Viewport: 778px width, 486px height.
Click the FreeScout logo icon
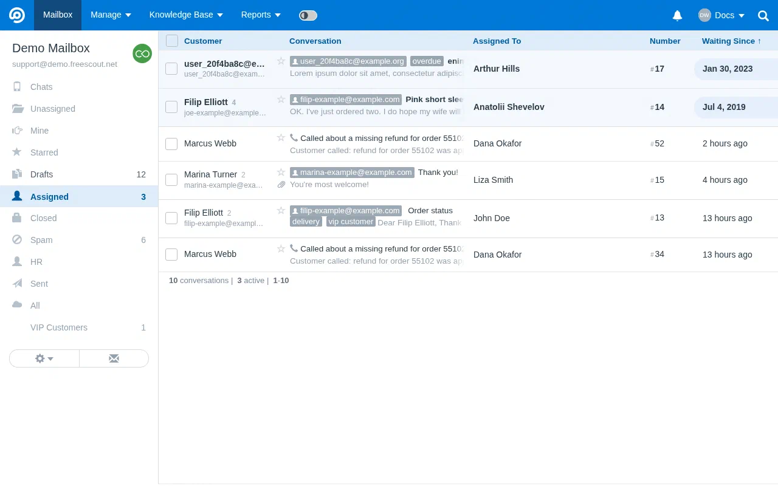click(17, 15)
